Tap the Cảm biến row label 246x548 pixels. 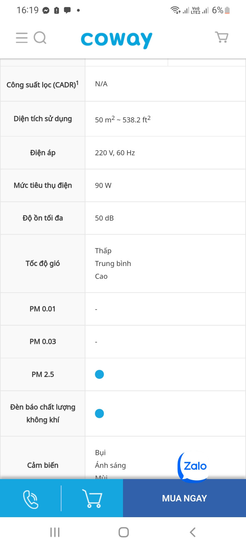43,465
